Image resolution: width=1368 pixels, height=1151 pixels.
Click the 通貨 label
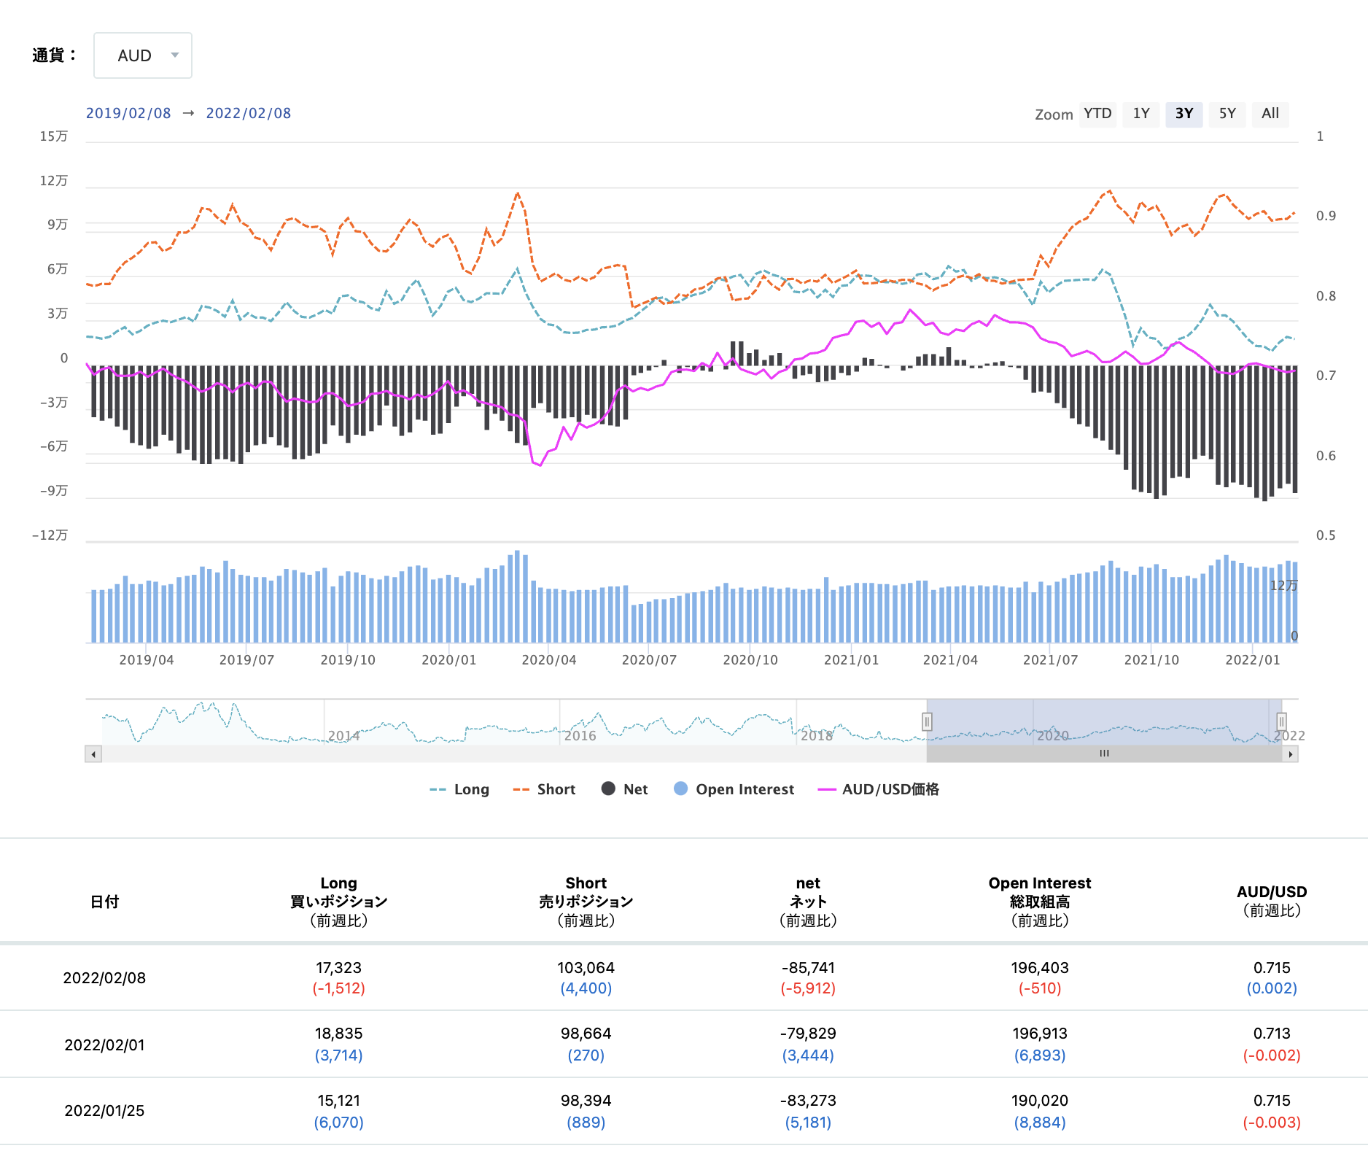pos(54,55)
